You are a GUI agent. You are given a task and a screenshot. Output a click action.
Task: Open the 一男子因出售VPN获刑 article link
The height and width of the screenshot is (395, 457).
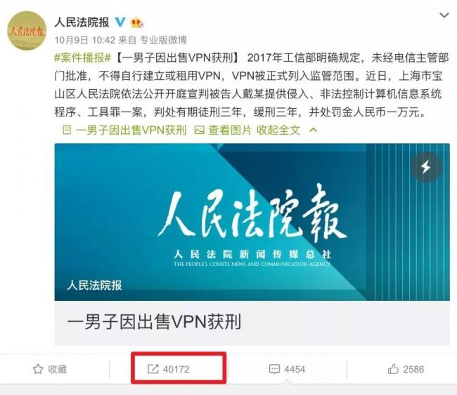tap(131, 130)
